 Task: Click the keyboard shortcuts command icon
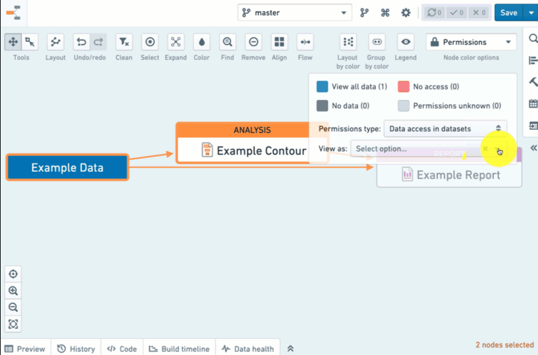pos(385,13)
